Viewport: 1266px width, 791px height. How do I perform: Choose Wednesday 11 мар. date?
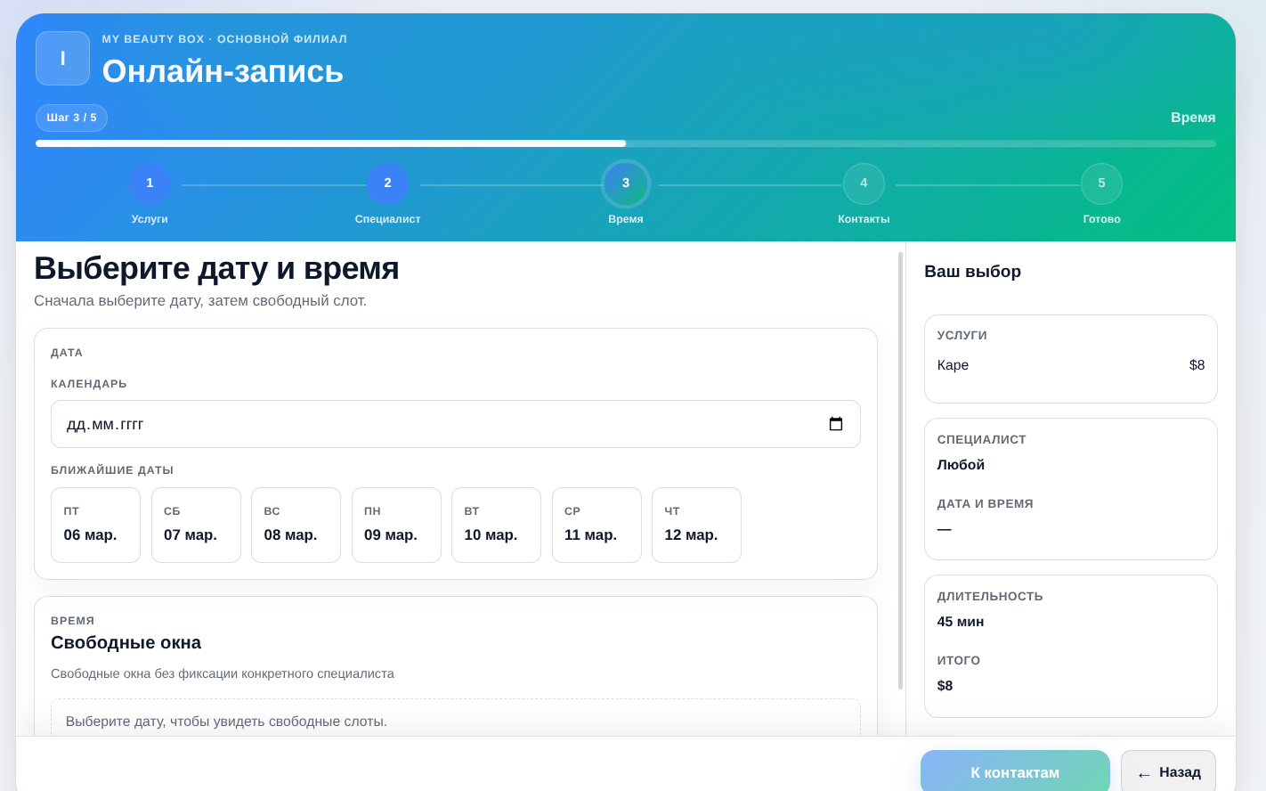[596, 525]
